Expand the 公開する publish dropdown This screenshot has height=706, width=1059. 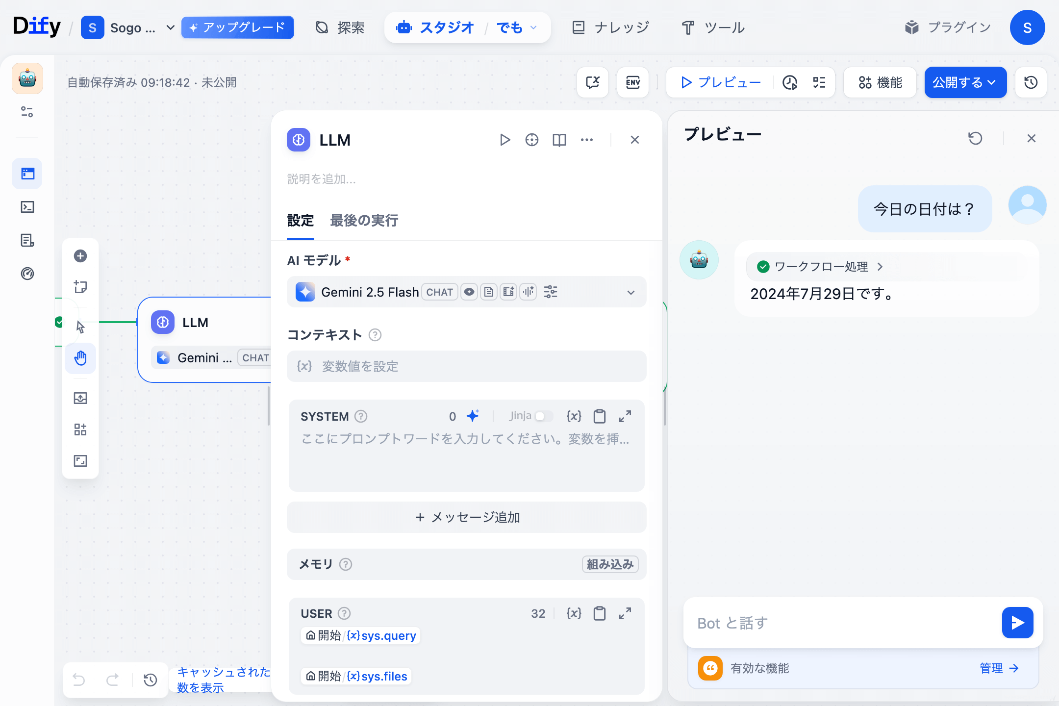(991, 82)
